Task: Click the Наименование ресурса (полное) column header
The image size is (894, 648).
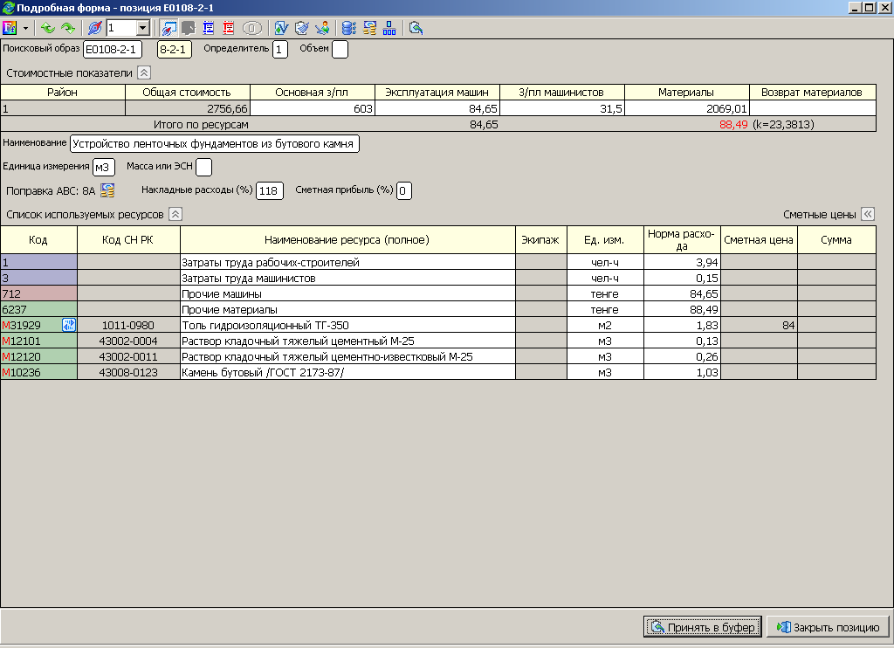Action: (x=347, y=239)
